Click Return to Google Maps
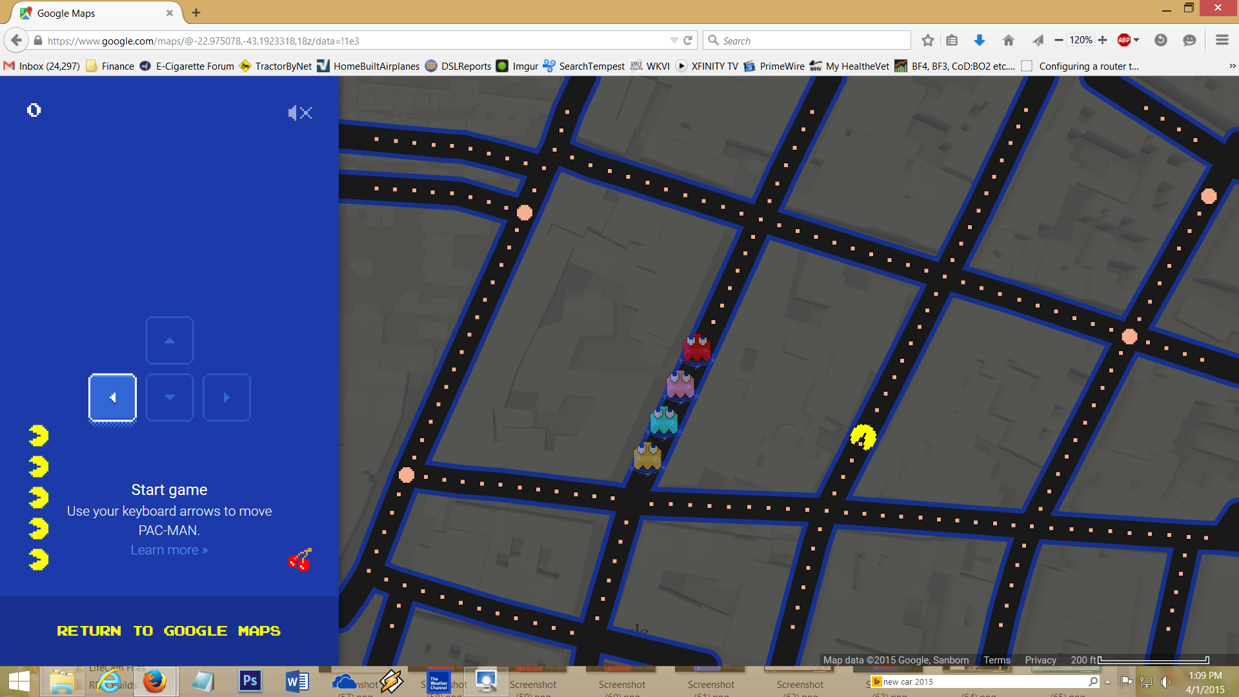 click(x=168, y=631)
